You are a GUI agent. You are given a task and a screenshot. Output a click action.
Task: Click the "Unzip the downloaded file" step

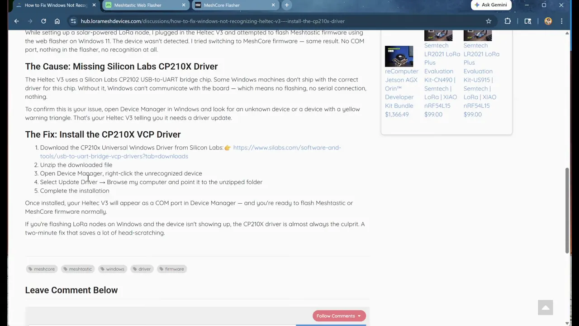76,165
